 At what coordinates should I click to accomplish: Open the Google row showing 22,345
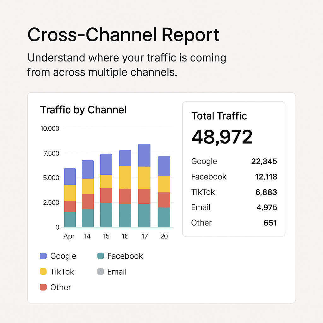point(234,161)
